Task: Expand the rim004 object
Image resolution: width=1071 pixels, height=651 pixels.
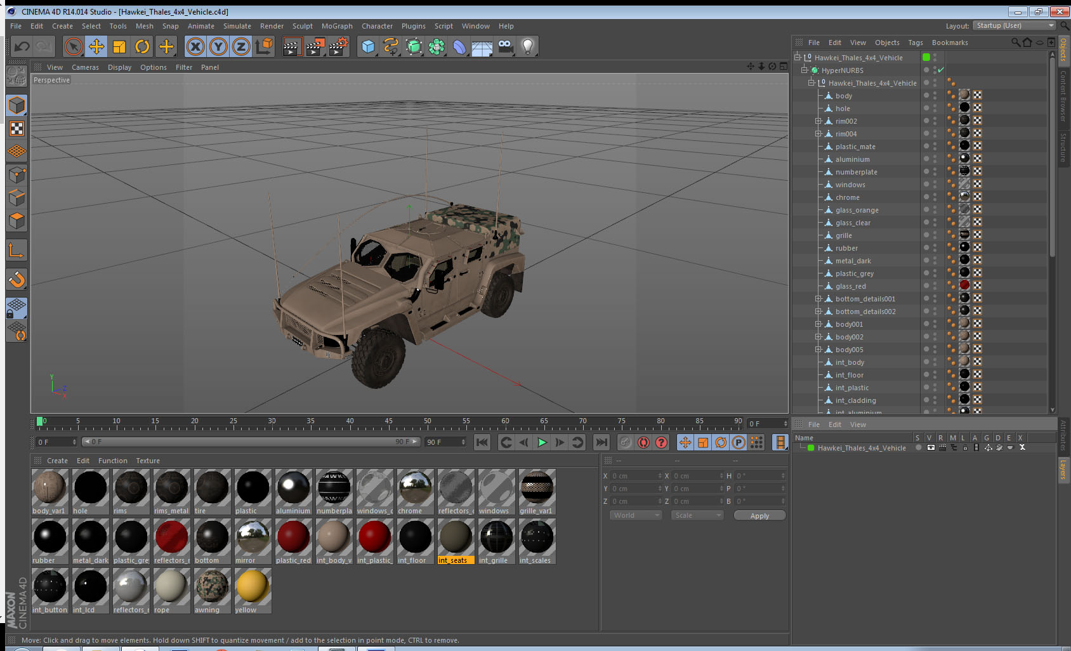Action: tap(818, 134)
